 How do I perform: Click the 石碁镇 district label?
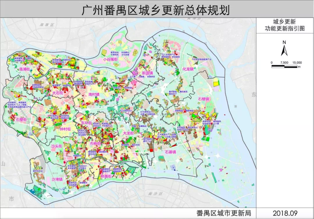(171, 152)
